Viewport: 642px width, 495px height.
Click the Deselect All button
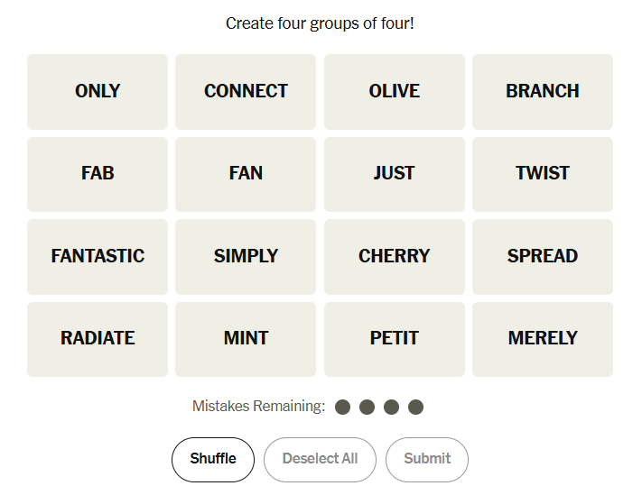(x=320, y=459)
